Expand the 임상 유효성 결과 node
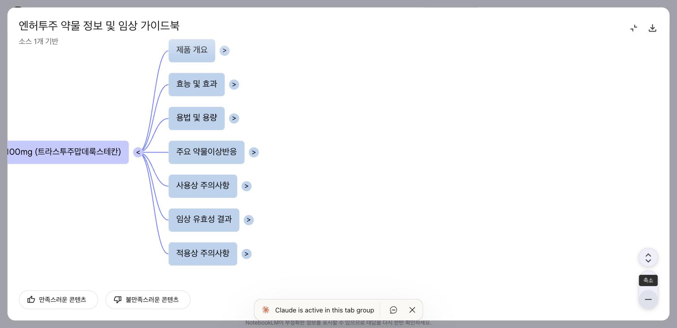This screenshot has width=677, height=328. click(x=249, y=220)
